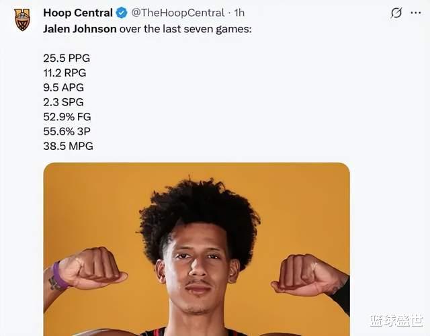430x336 pixels.
Task: Open the Hoop Central display name link
Action: tap(77, 13)
